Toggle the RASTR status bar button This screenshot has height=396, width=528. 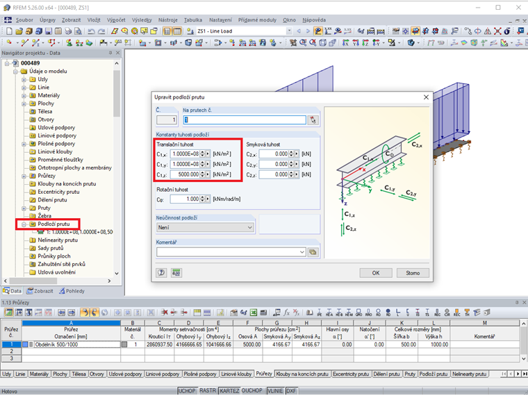[x=208, y=390]
